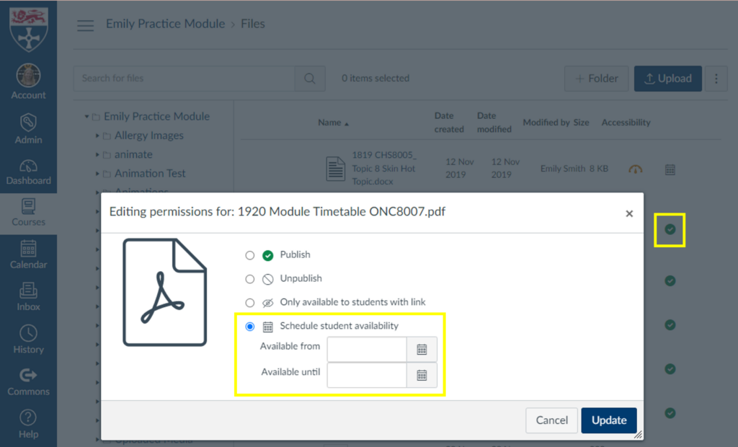Collapse the Emily Practice Module tree folder
738x447 pixels.
87,116
